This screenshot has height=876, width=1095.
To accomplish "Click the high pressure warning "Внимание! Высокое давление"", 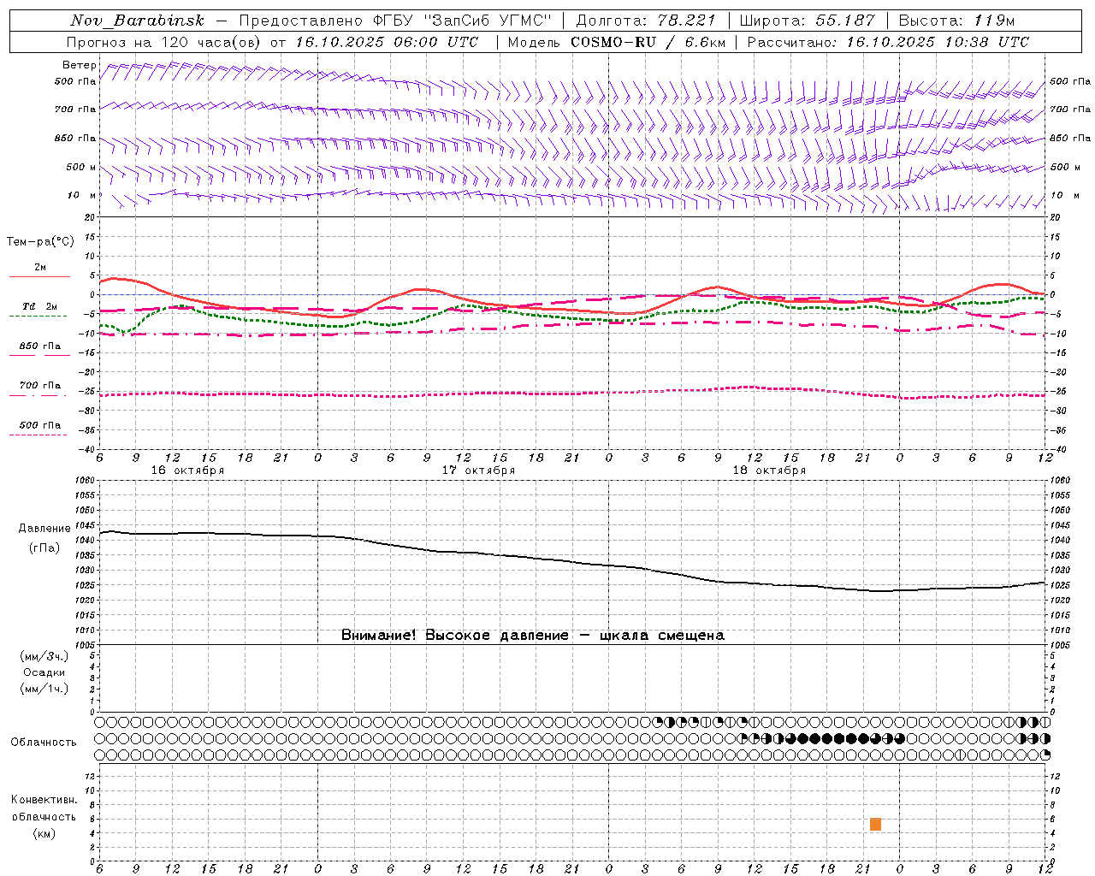I will (454, 636).
